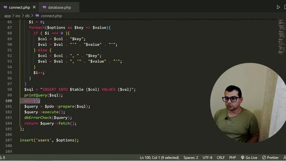Select the db breadcrumb segment
Viewport: 286px width, 161px height.
click(x=27, y=16)
